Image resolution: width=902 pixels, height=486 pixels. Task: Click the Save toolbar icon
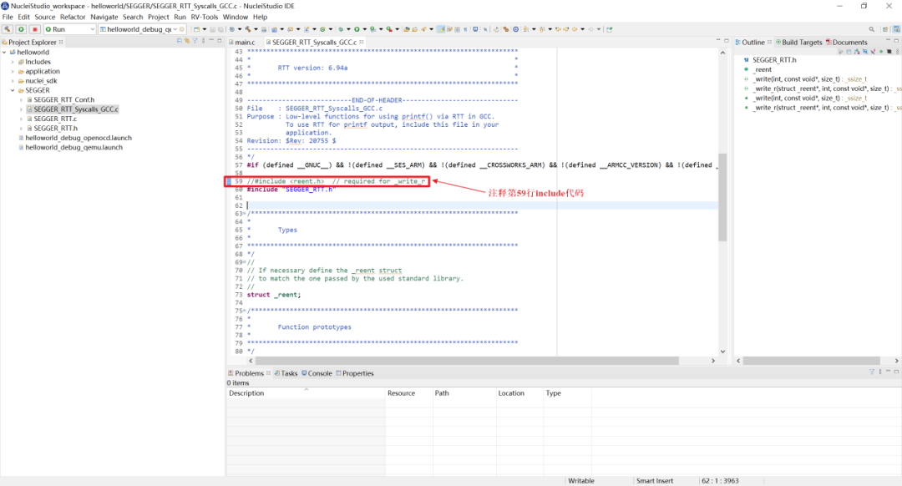(212, 29)
